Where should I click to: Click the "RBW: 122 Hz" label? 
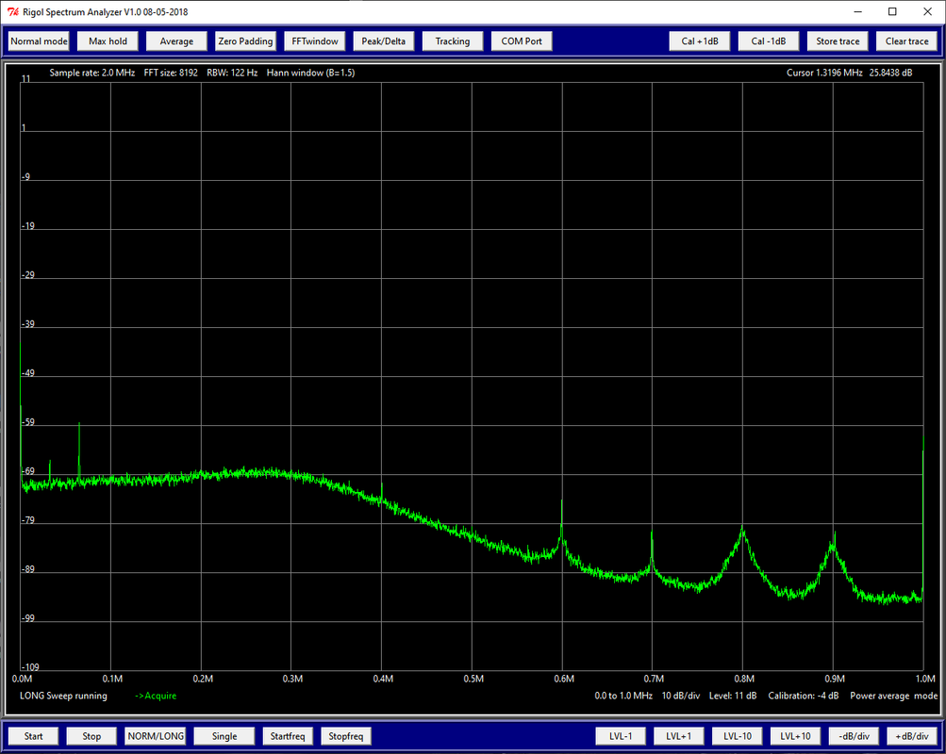coord(232,73)
